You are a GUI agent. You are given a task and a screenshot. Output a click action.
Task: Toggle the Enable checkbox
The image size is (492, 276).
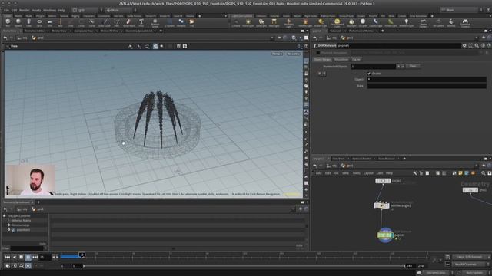369,74
